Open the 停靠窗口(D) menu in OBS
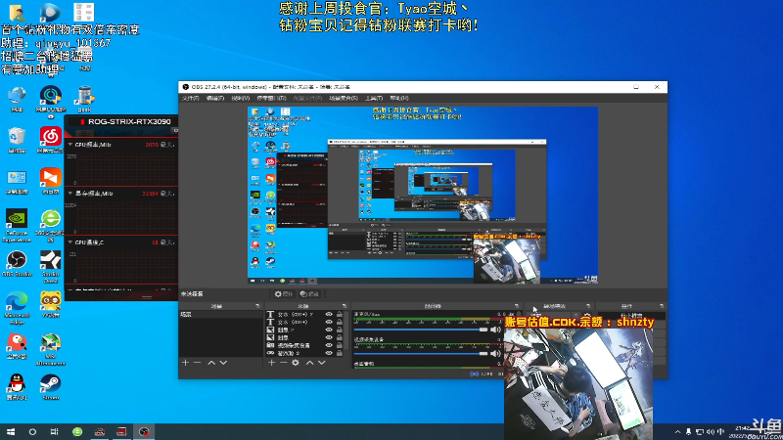The width and height of the screenshot is (783, 440). pyautogui.click(x=271, y=99)
